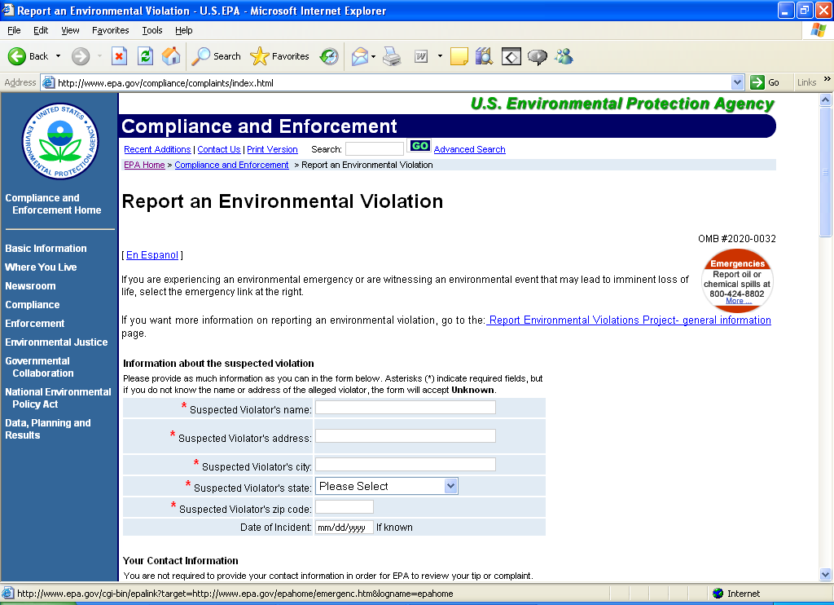Click the Forward arrow button
This screenshot has height=605, width=834.
coord(81,56)
